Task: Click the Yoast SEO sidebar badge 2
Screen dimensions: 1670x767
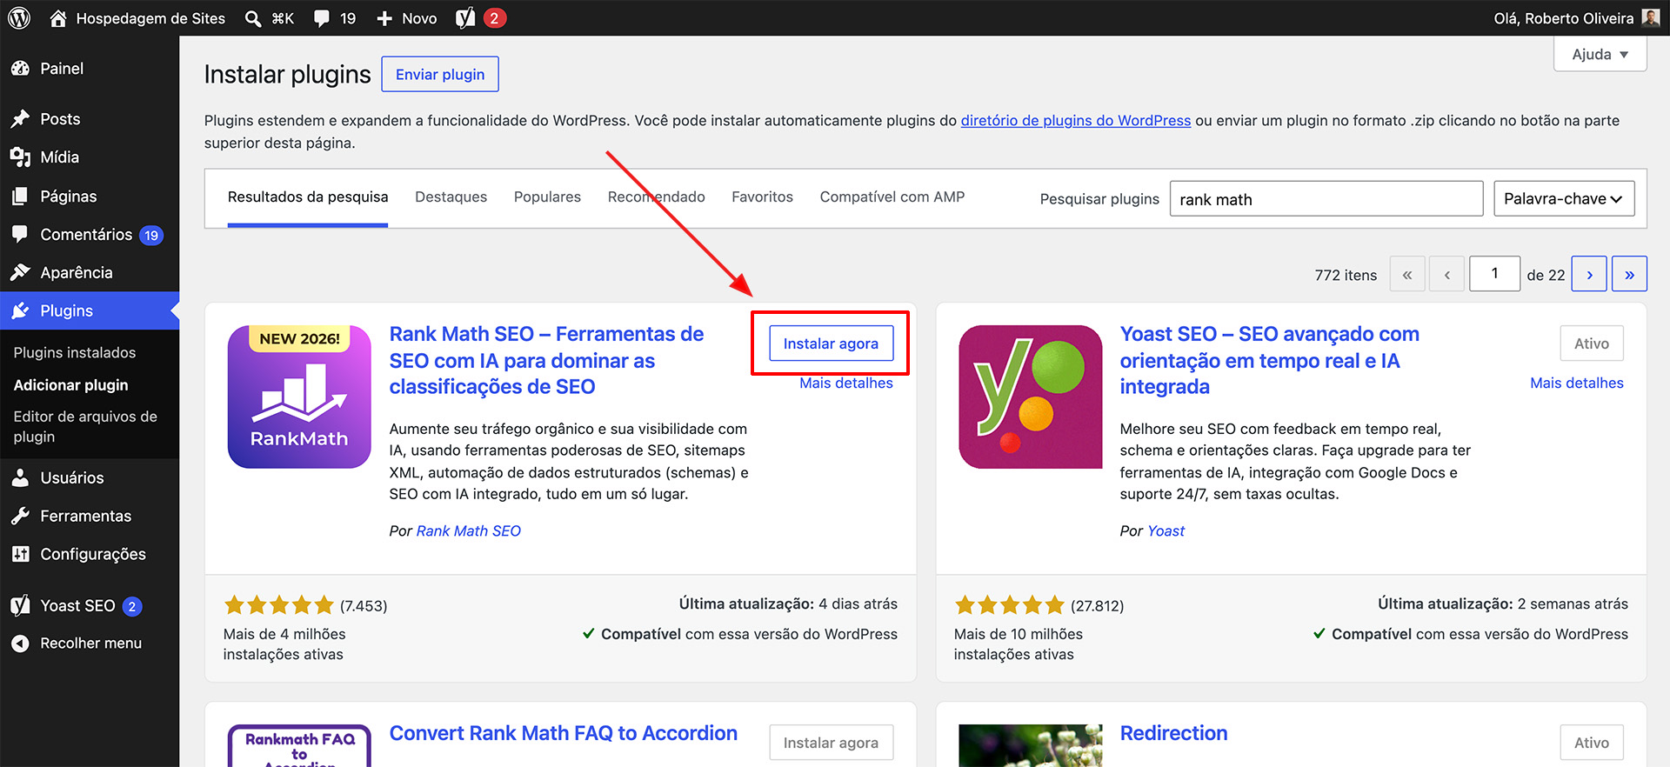Action: pyautogui.click(x=131, y=607)
